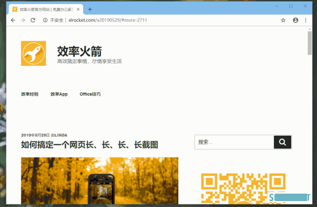Open the 效率App menu item
The image size is (317, 207).
[59, 94]
